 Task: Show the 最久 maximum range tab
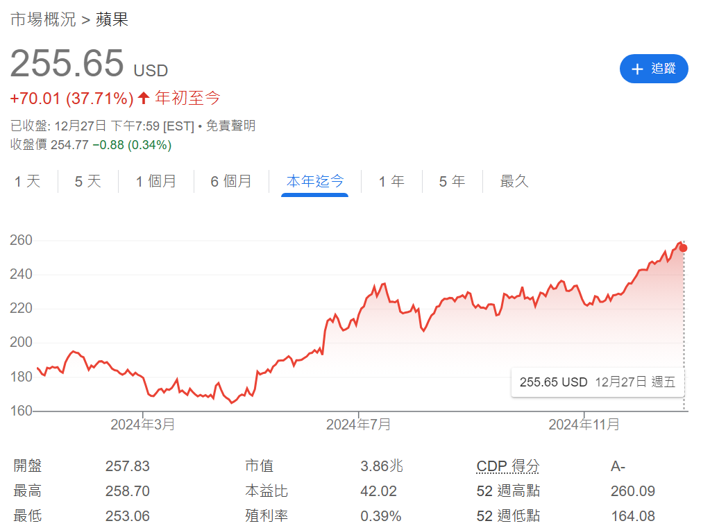pos(514,181)
